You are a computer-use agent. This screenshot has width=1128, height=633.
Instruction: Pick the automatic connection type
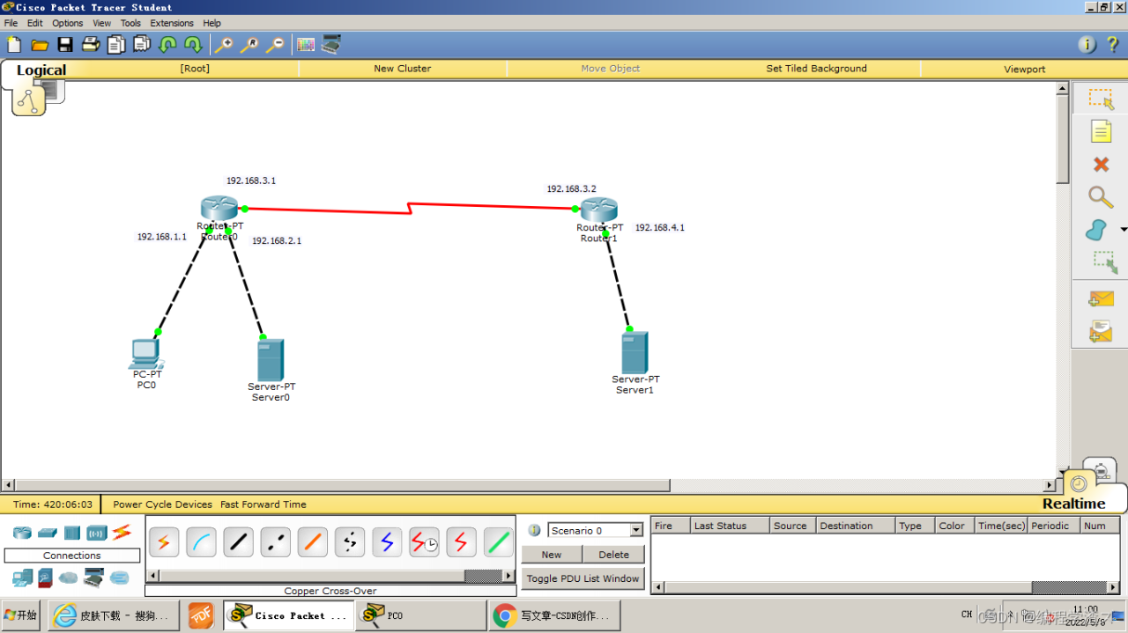point(163,542)
